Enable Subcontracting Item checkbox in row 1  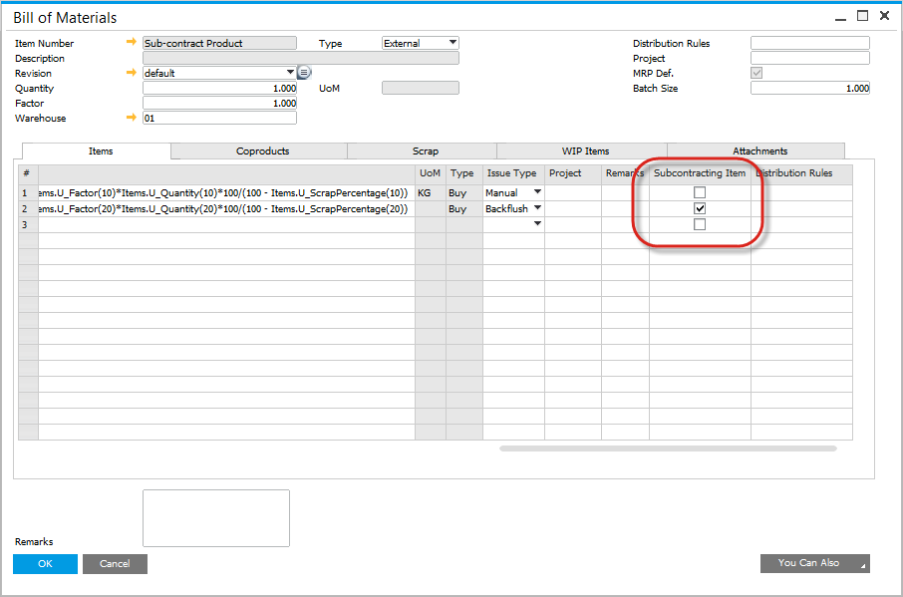pos(700,192)
